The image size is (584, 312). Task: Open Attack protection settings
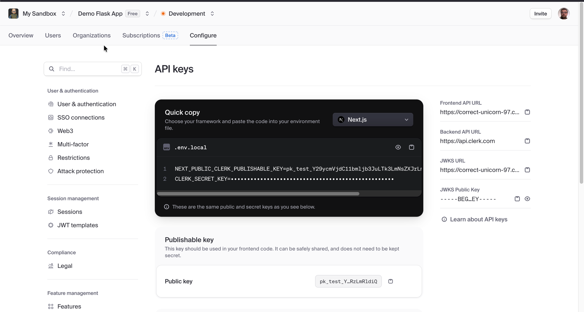[80, 171]
